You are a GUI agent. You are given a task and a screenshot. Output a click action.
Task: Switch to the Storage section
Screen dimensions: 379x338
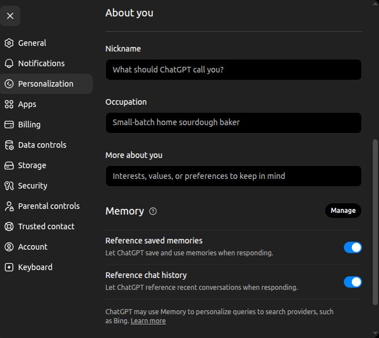click(x=46, y=165)
